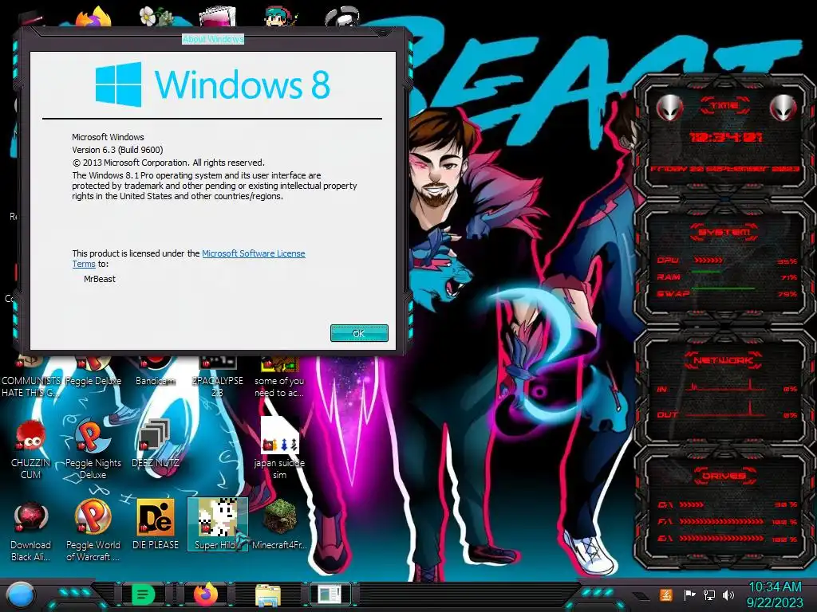Click the 10:34 red gadget clock readout
The height and width of the screenshot is (612, 817).
726,137
